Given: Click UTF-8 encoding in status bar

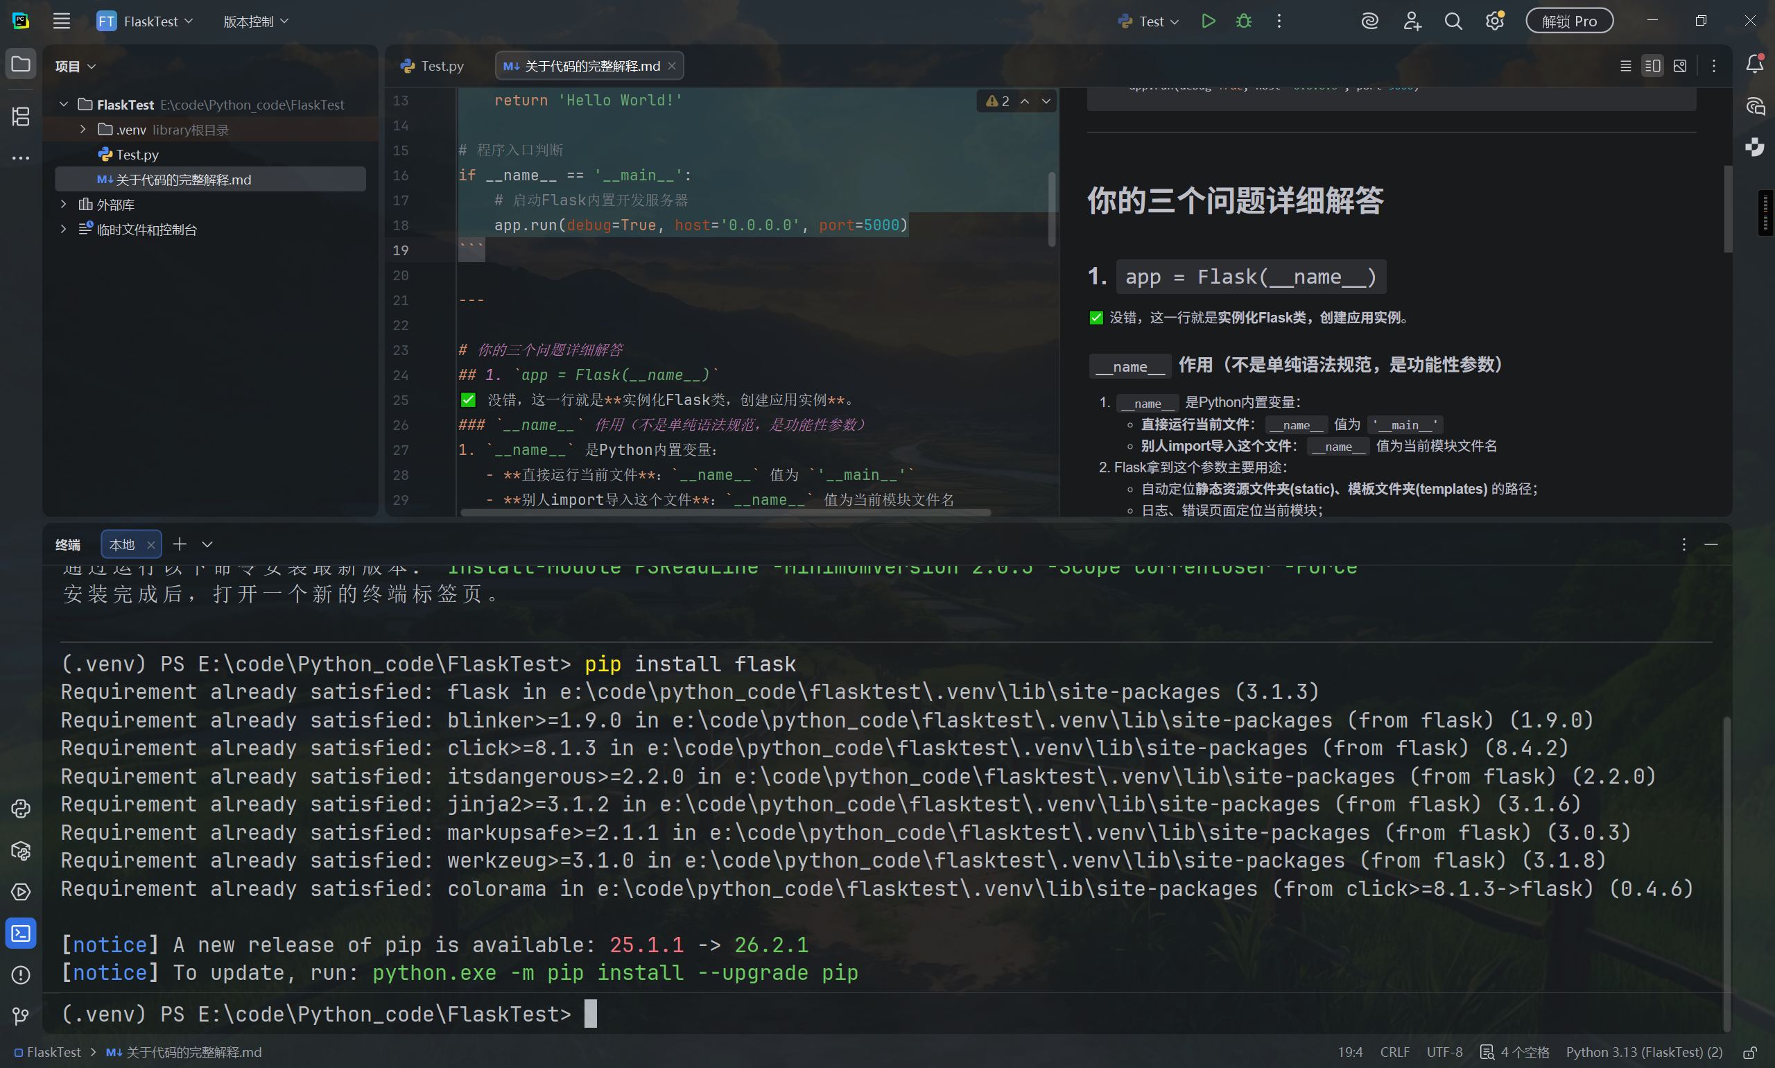Looking at the screenshot, I should (1444, 1052).
